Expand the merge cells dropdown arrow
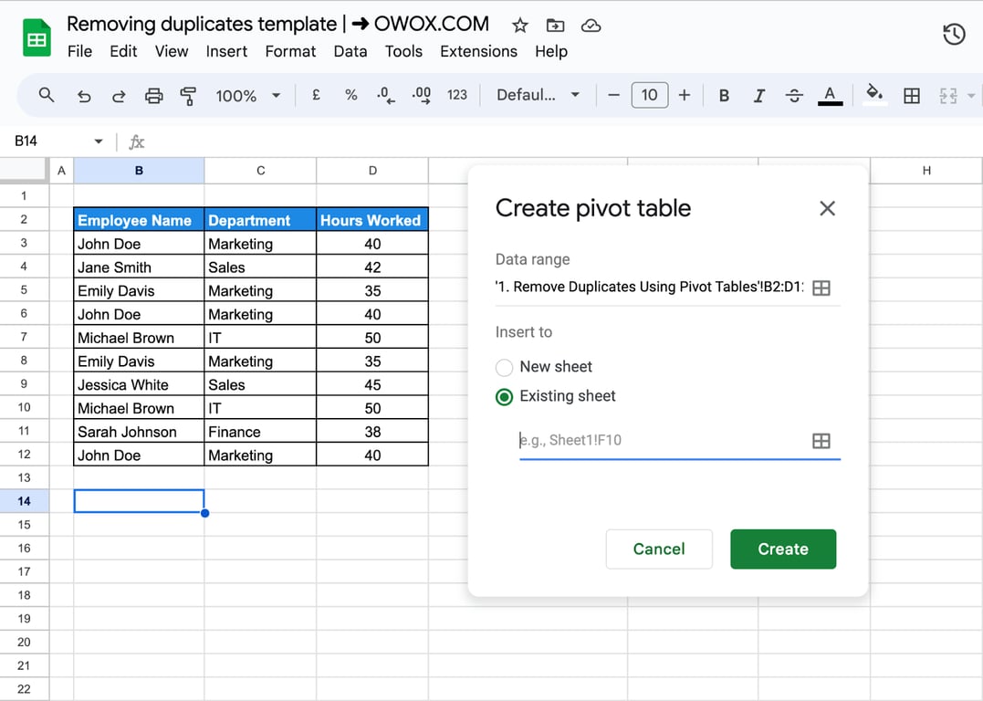983x701 pixels. (x=971, y=96)
